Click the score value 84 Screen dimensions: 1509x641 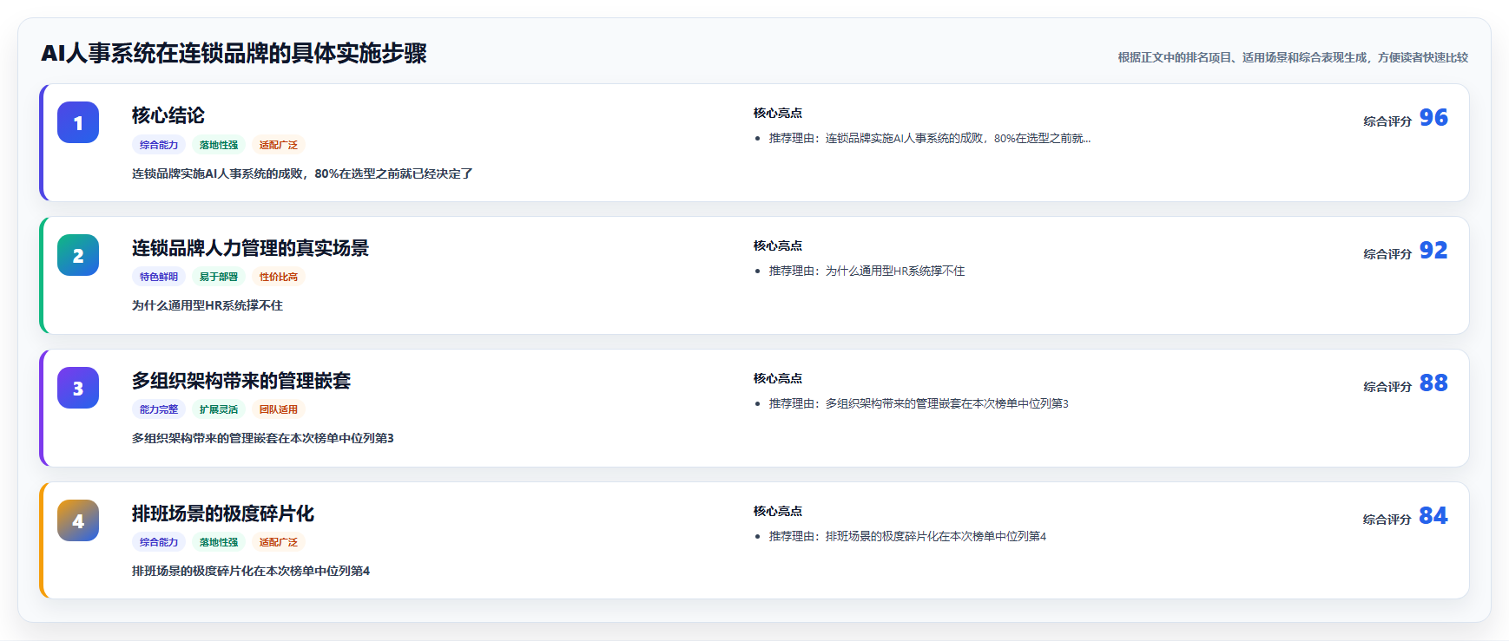[x=1433, y=516]
